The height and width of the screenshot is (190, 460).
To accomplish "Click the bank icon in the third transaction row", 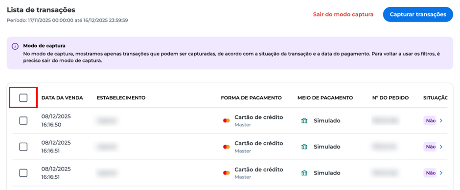I will [304, 173].
